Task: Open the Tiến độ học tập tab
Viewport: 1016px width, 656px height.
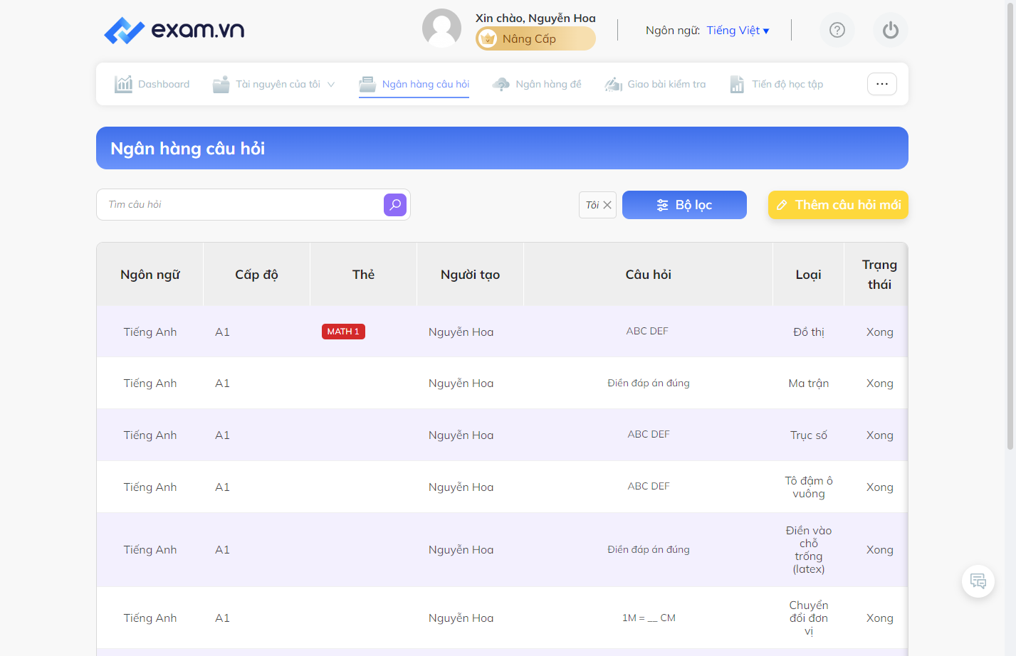Action: (776, 84)
